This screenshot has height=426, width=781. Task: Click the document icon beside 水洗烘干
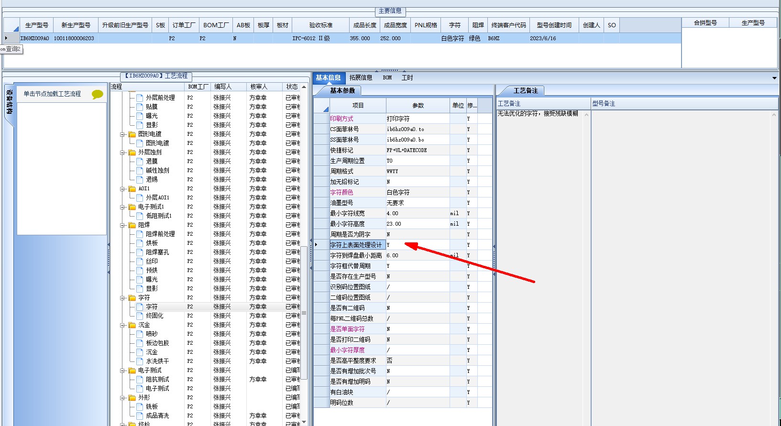(140, 361)
